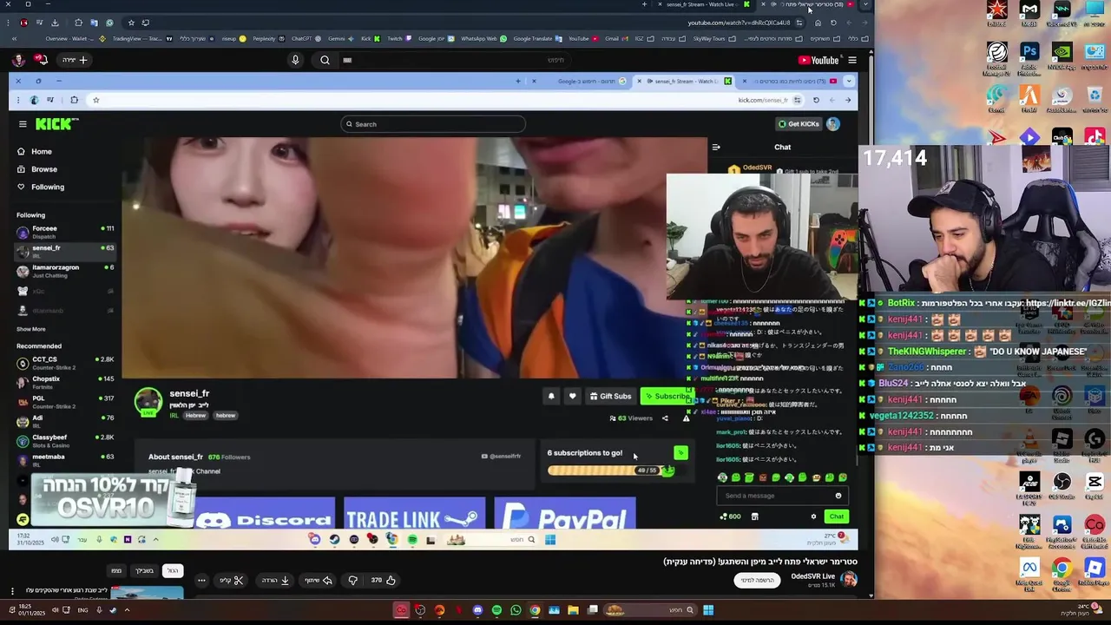The image size is (1111, 625).
Task: Open the extensions puzzle icon
Action: pyautogui.click(x=78, y=23)
